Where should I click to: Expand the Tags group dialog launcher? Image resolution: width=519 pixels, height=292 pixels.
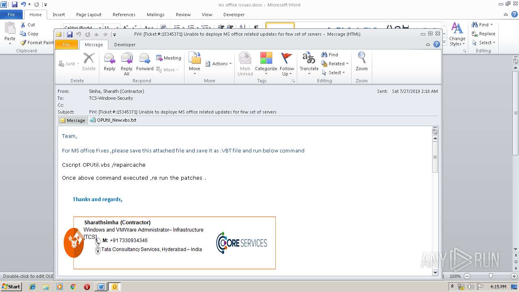tap(293, 81)
